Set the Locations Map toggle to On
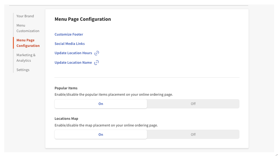Viewport: 278px width, 156px height. point(100,134)
